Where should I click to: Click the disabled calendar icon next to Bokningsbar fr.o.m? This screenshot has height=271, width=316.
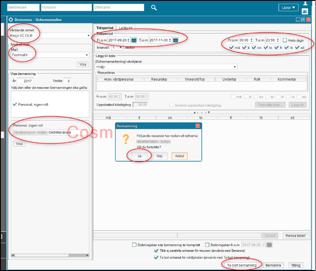(x=269, y=245)
